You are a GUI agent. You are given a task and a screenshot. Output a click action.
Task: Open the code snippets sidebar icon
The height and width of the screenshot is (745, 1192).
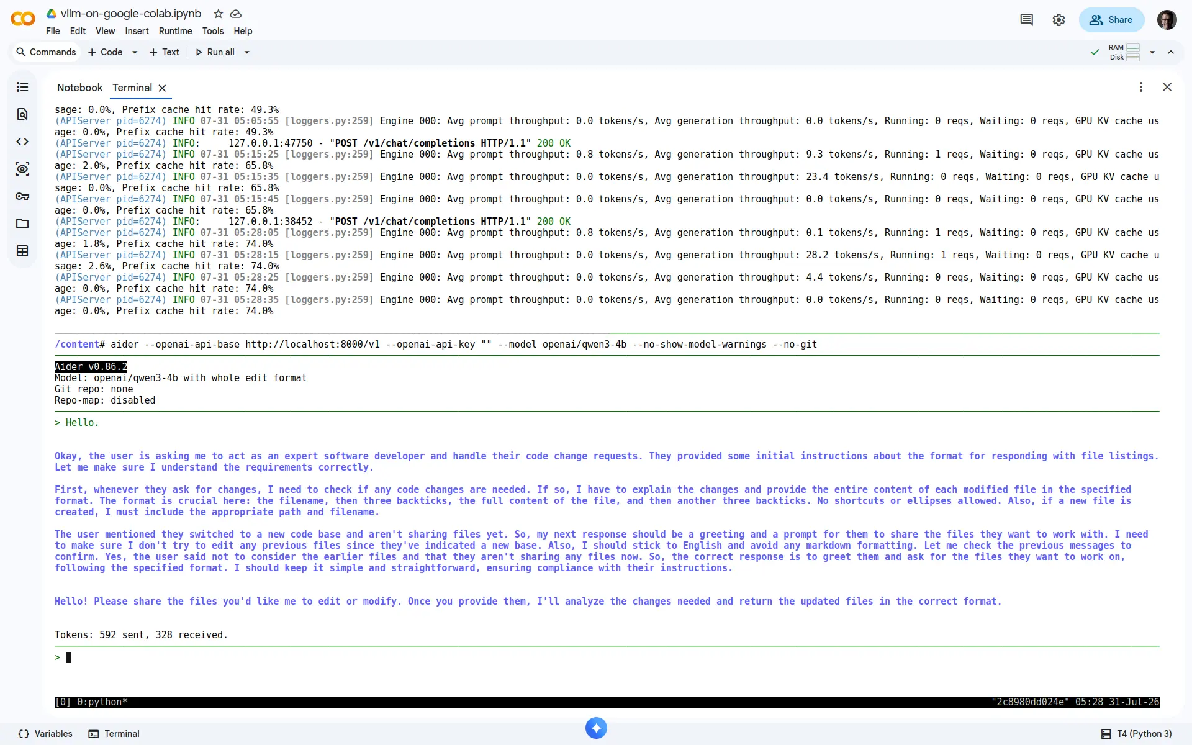pos(22,142)
